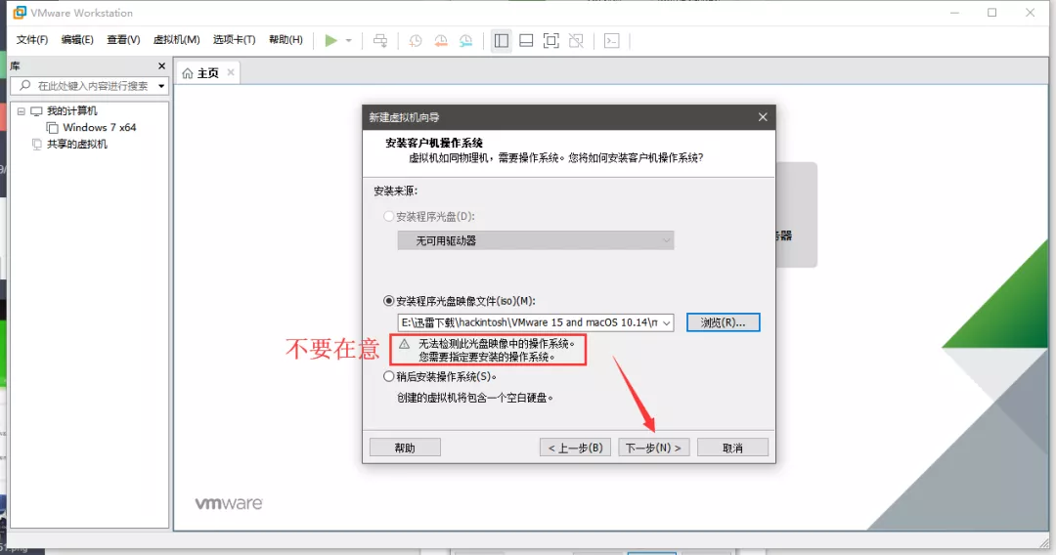
Task: Click the 我的计算机 monitor icon
Action: point(36,111)
